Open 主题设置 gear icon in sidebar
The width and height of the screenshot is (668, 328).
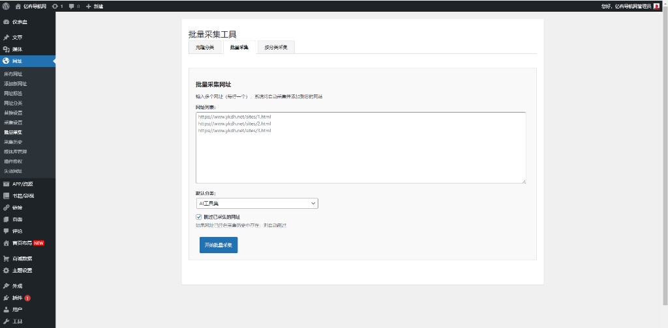[x=6, y=270]
